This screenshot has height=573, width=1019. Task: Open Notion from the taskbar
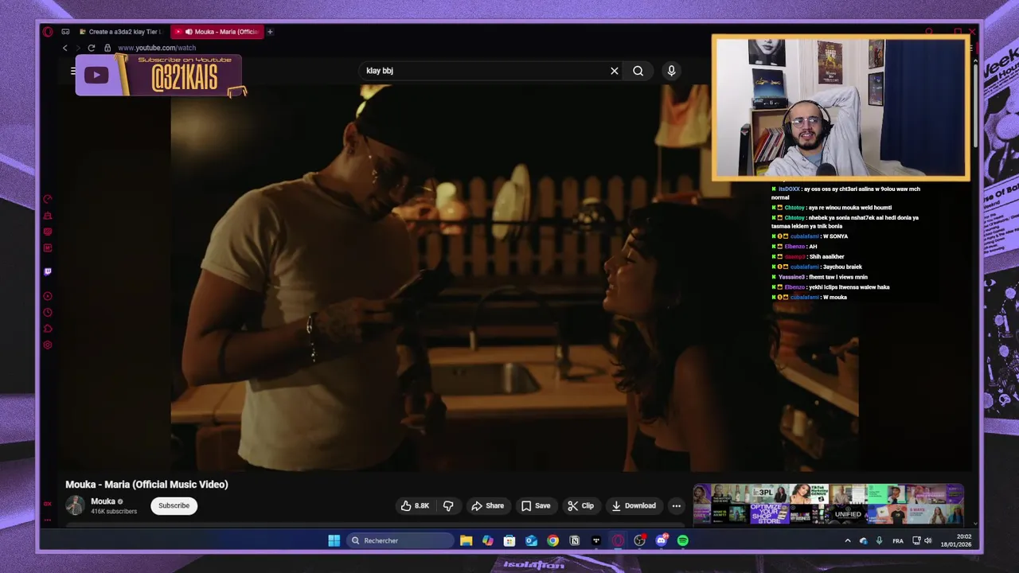pyautogui.click(x=574, y=540)
